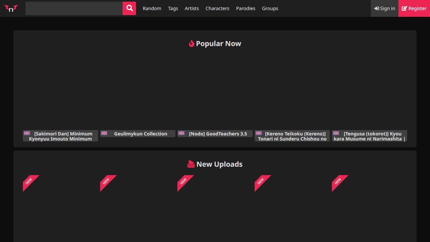This screenshot has height=242, width=430.
Task: Click the flag icon beside Geulimykun Collection
Action: [104, 133]
